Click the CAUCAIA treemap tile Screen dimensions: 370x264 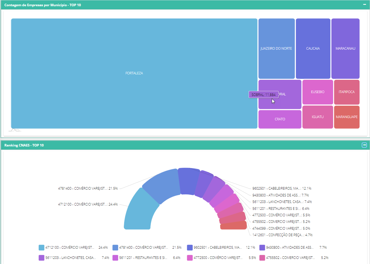[x=313, y=49]
